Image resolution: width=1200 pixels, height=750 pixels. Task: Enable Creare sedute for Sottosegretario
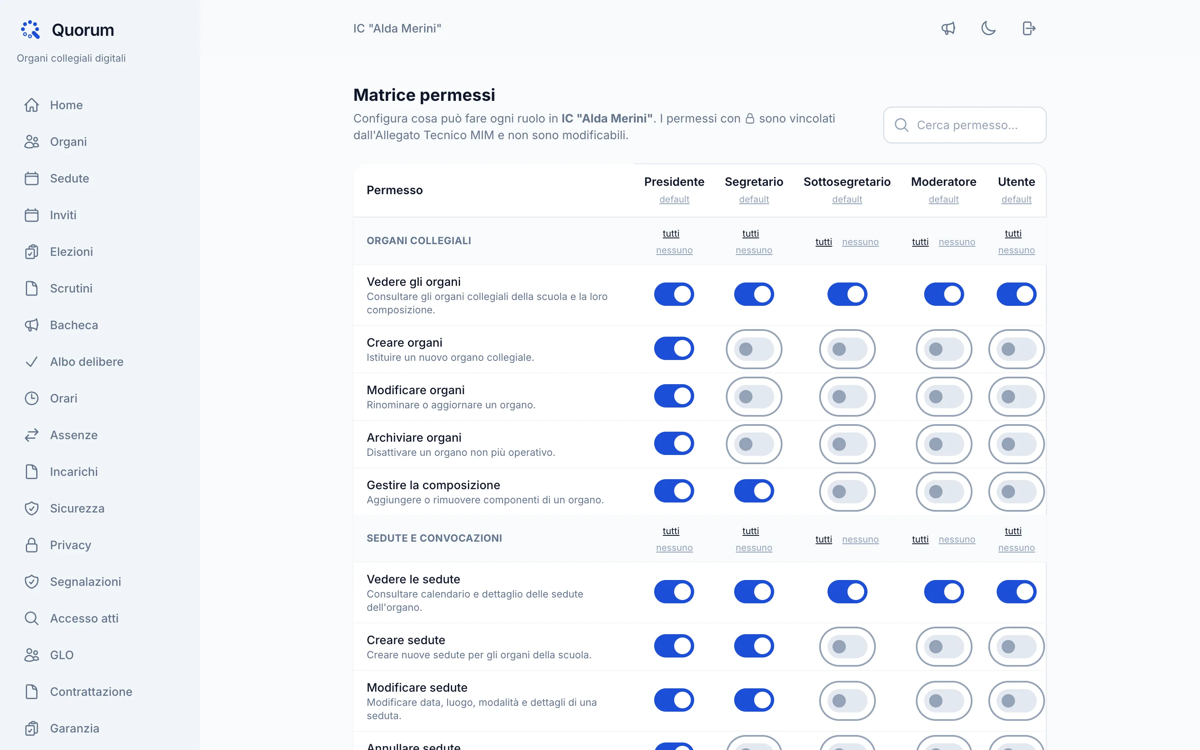847,647
